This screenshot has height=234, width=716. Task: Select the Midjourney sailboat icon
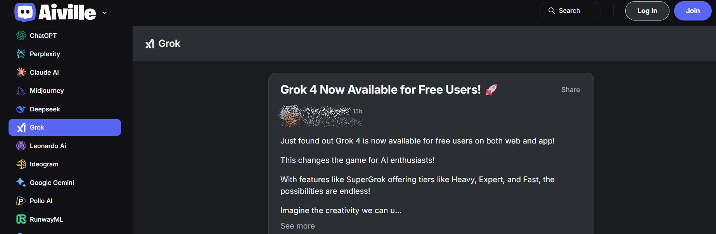(x=21, y=91)
